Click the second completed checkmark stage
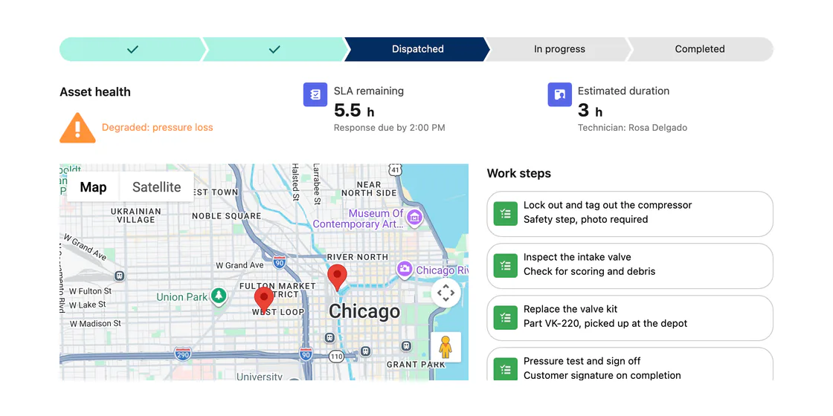This screenshot has height=416, width=833. click(x=274, y=49)
